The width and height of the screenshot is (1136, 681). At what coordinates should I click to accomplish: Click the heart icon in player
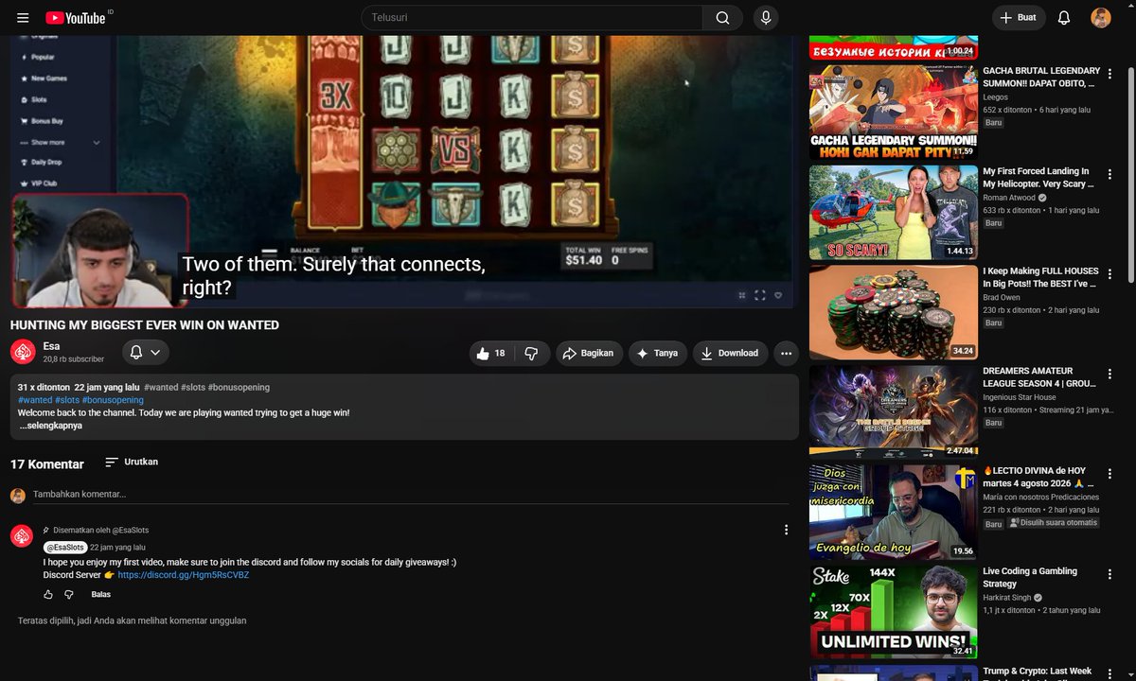[x=778, y=295]
